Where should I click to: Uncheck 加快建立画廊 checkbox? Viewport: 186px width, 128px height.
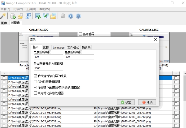36,87
